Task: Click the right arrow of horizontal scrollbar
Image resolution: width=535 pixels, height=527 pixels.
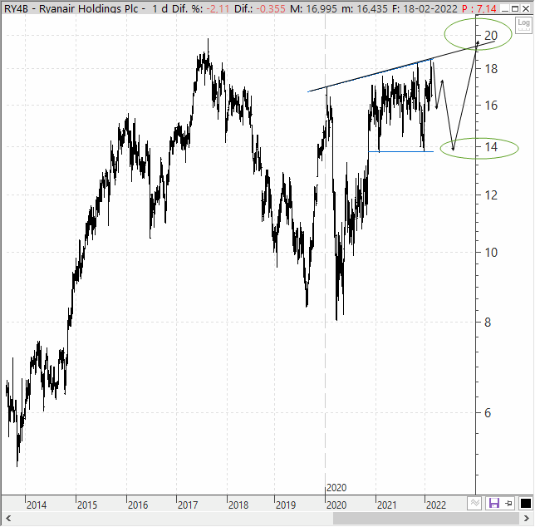Action: point(527,519)
